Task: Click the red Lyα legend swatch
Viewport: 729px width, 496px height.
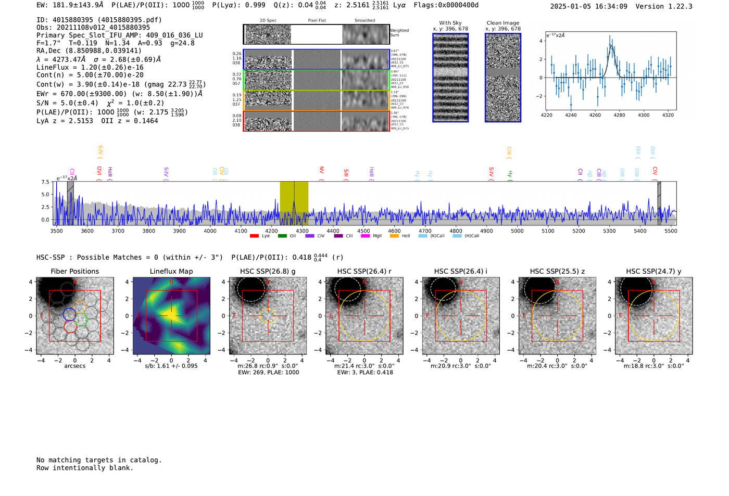Action: 254,236
